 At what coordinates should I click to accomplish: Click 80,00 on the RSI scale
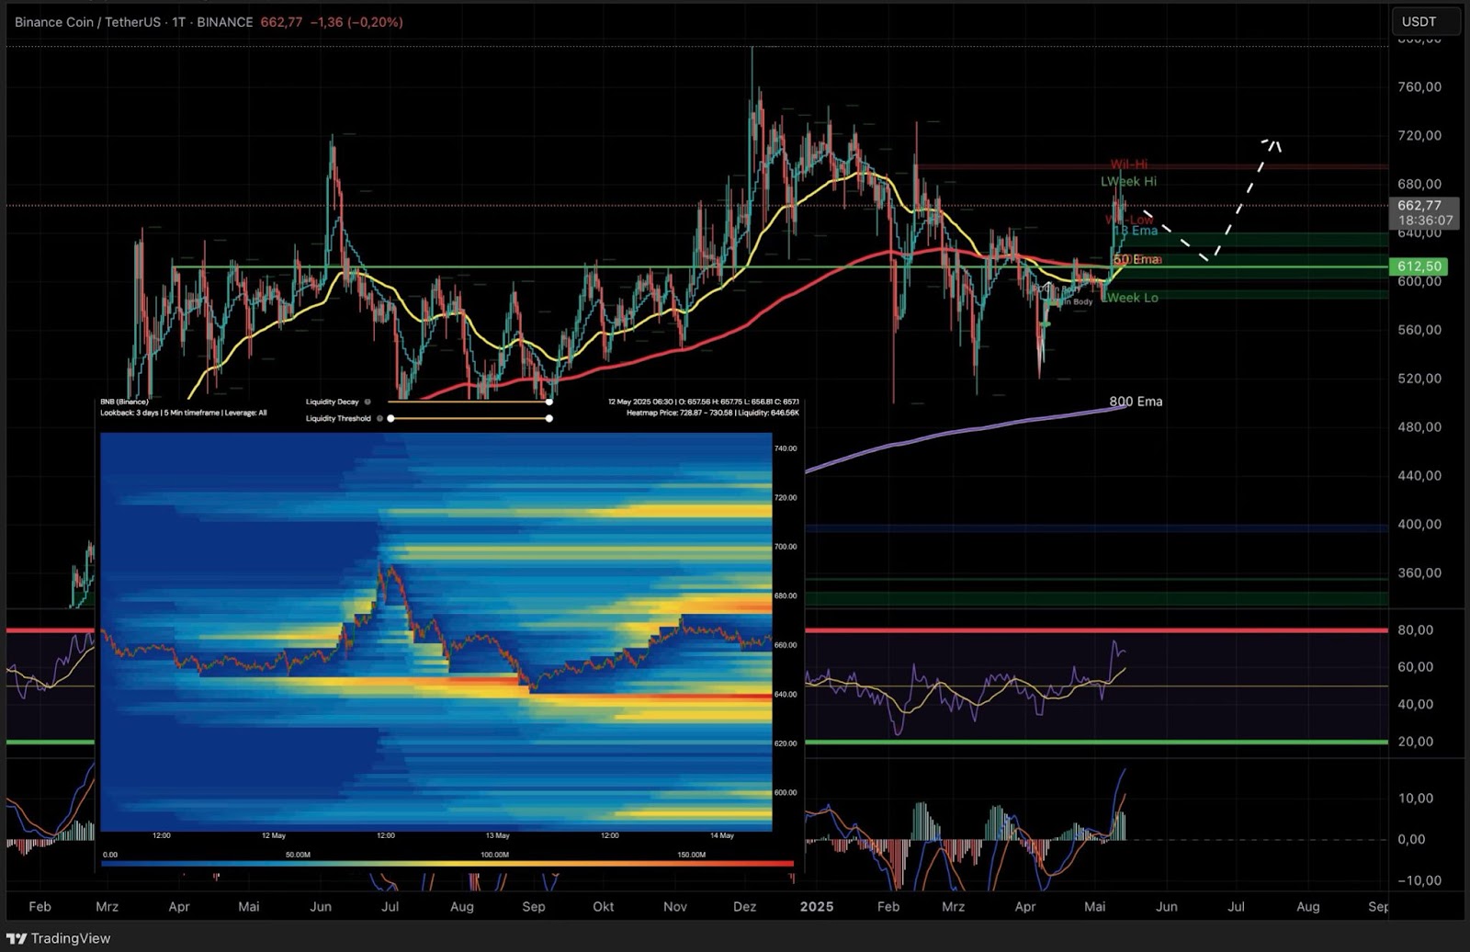click(x=1416, y=630)
